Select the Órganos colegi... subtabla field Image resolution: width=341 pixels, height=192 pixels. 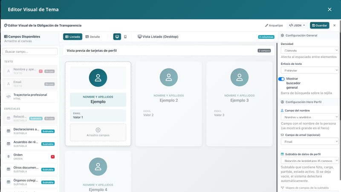point(30,182)
